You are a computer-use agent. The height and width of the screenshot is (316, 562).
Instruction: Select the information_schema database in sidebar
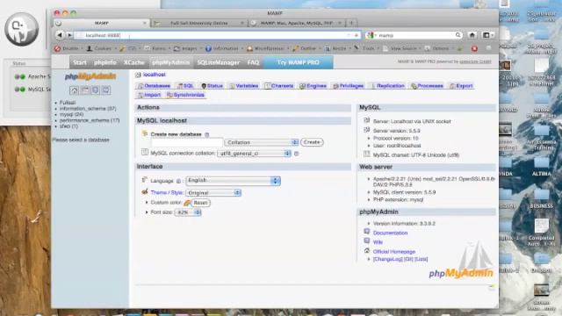click(88, 109)
